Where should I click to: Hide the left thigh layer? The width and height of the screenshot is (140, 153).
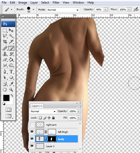pos(32,132)
